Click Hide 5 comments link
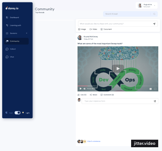 [x=94, y=141]
